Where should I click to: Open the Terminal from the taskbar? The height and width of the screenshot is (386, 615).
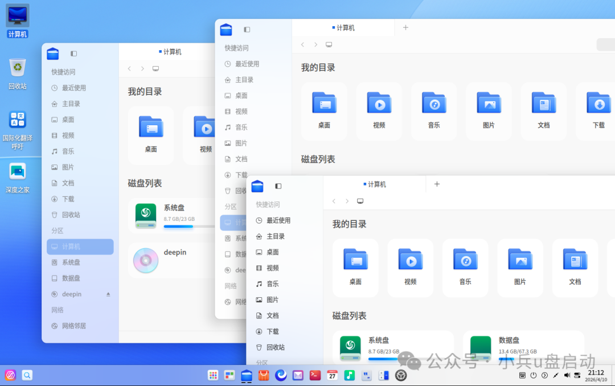point(315,375)
